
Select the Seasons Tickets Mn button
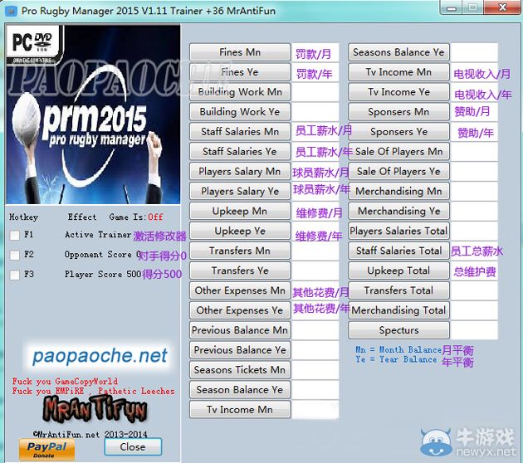(240, 370)
